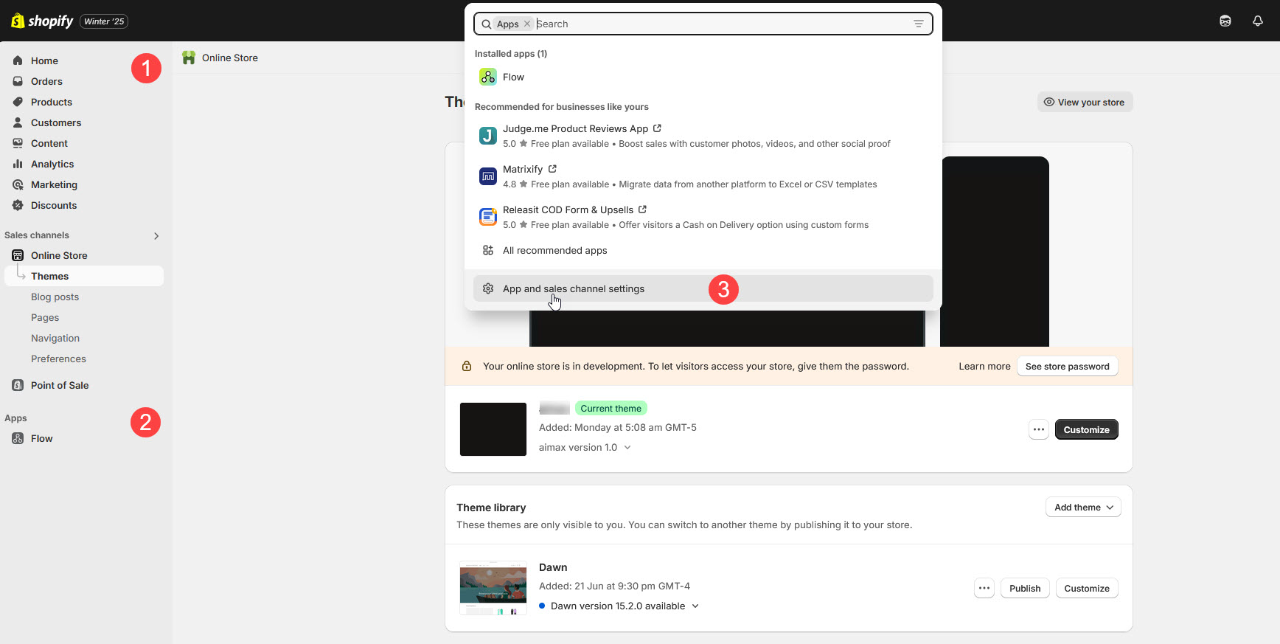Click the Orders inbox icon
Screen dimensions: 1280x644
[x=18, y=81]
